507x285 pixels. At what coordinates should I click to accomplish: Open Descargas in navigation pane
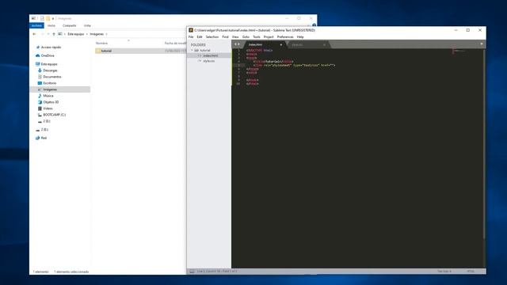coord(50,70)
